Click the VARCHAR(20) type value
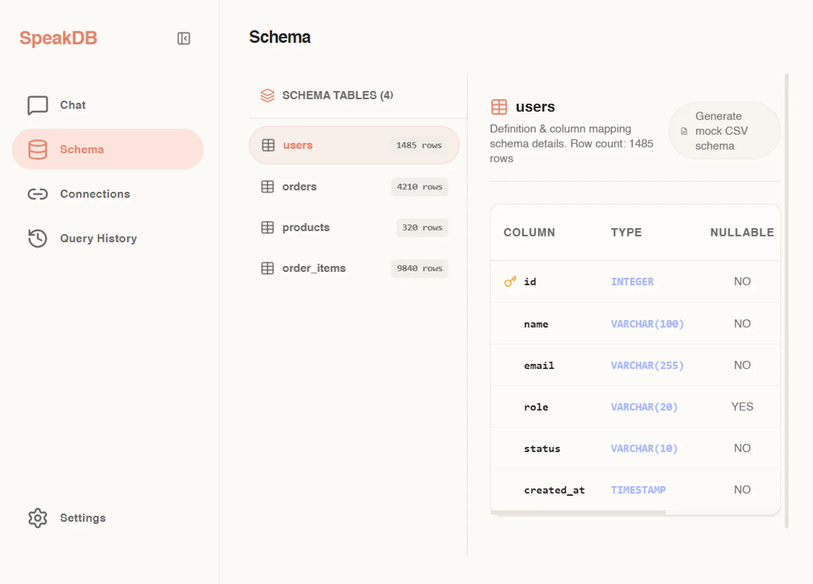The image size is (813, 584). pos(644,407)
